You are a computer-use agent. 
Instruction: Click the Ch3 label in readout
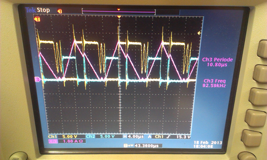pos(53,141)
